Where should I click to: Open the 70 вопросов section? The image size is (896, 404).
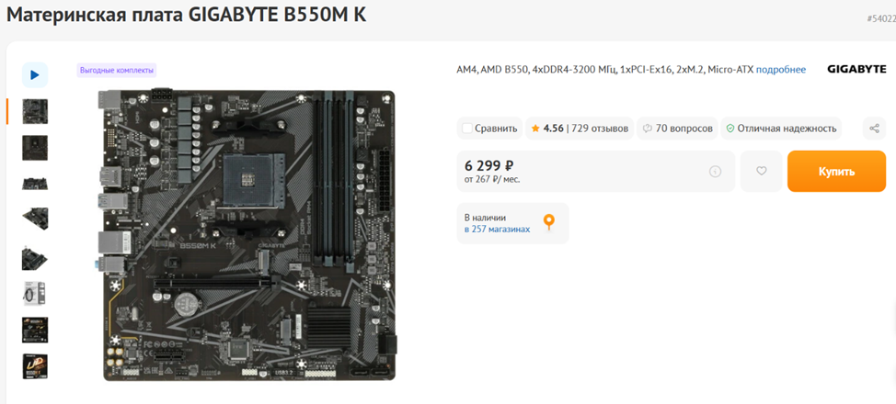pyautogui.click(x=684, y=129)
